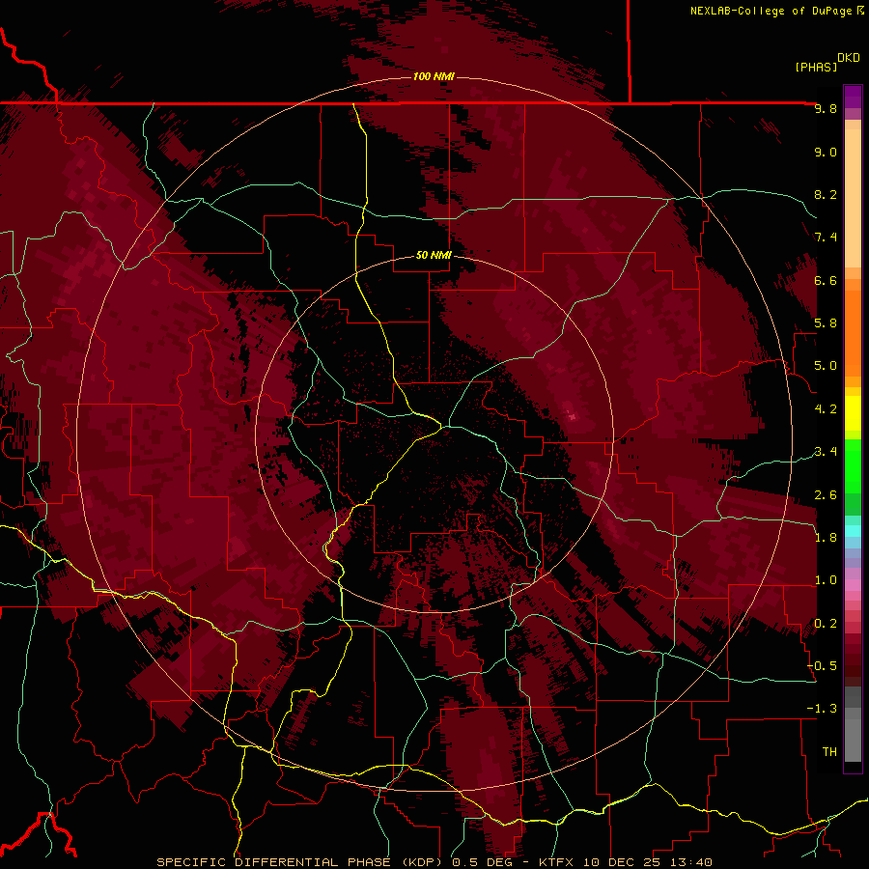
Task: Click the 13:40 timestamp in the caption
Action: point(693,862)
